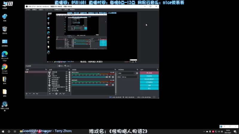
Task: Click 属性 properties button above panels
Action: [x=61, y=66]
